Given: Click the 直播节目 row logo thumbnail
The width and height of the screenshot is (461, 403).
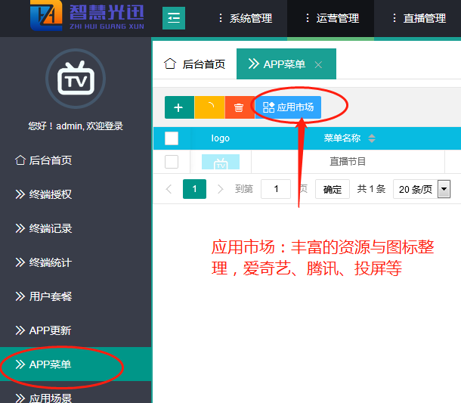Looking at the screenshot, I should [x=221, y=162].
